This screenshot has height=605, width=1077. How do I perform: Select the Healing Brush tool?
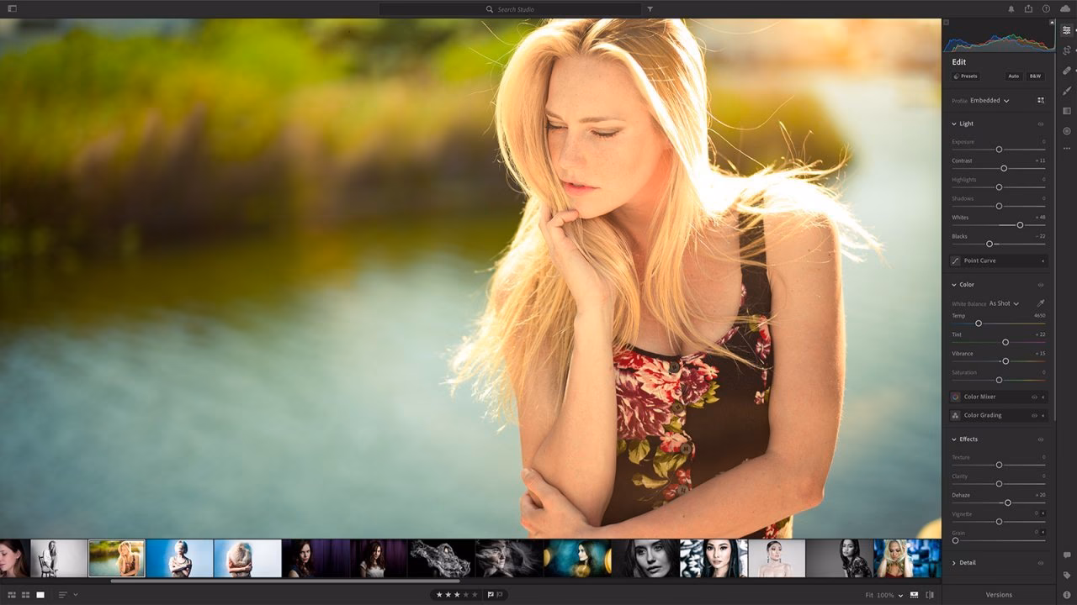[1066, 70]
